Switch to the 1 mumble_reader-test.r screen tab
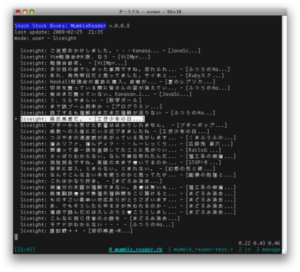The width and height of the screenshot is (300, 272). pyautogui.click(x=201, y=249)
